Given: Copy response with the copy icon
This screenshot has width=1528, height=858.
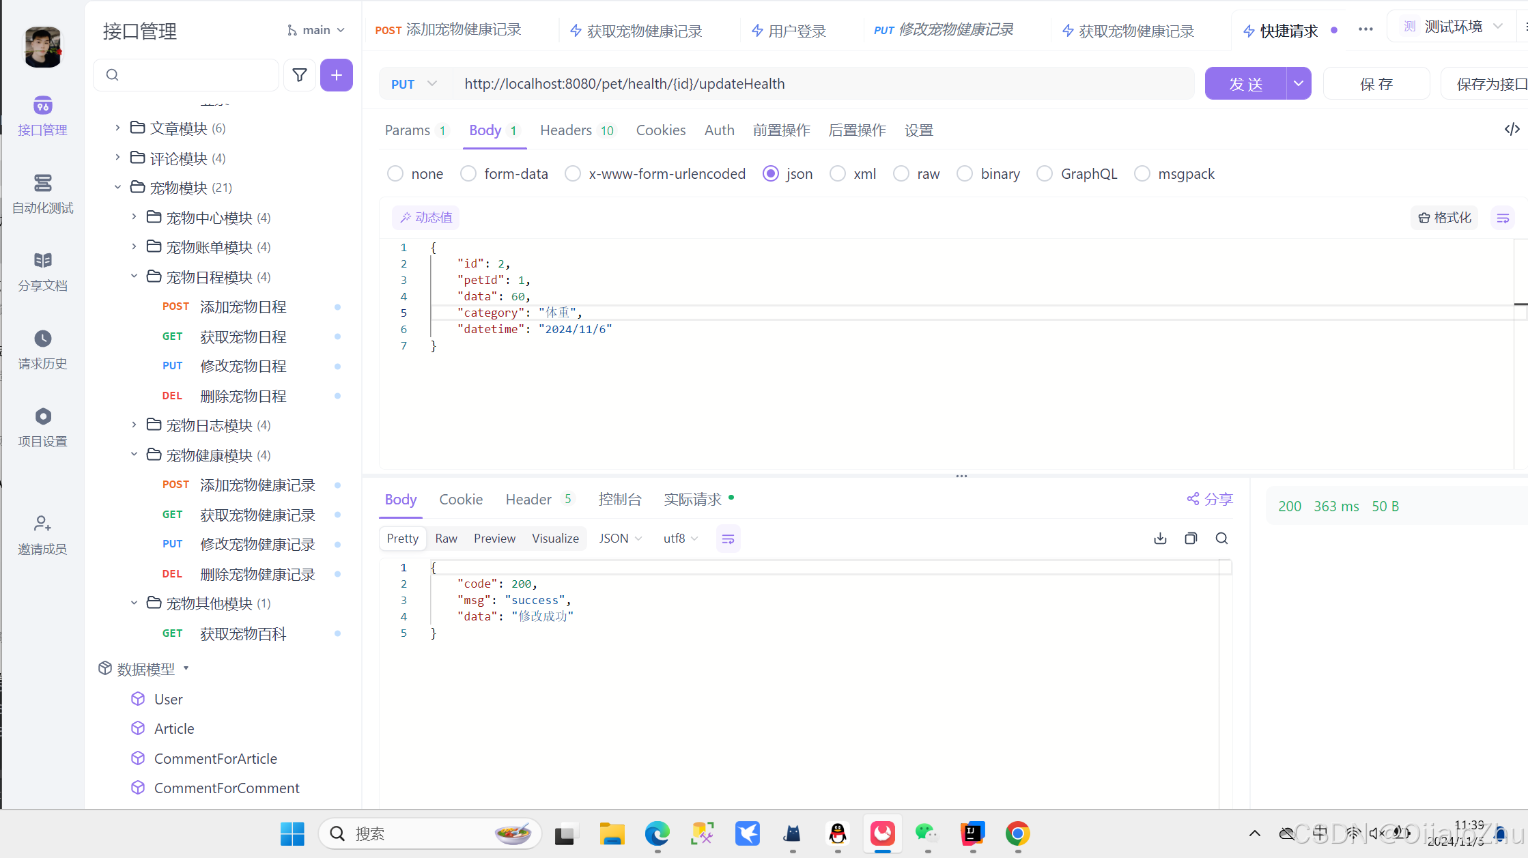Looking at the screenshot, I should pyautogui.click(x=1191, y=539).
